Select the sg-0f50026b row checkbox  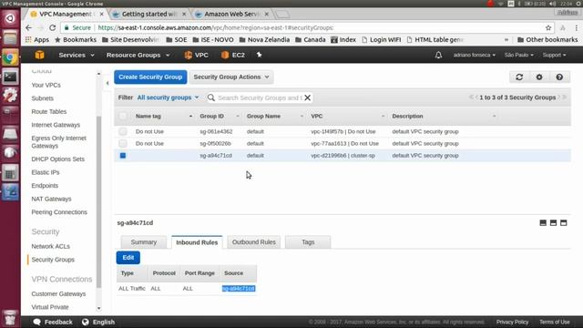coord(123,144)
